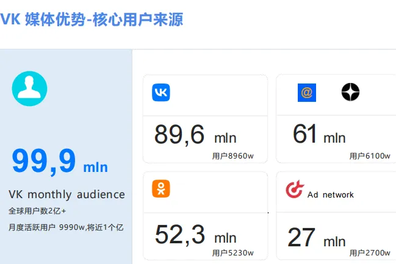The height and width of the screenshot is (264, 396).
Task: Click the blue Mail.ru @ icon
Action: pyautogui.click(x=307, y=93)
